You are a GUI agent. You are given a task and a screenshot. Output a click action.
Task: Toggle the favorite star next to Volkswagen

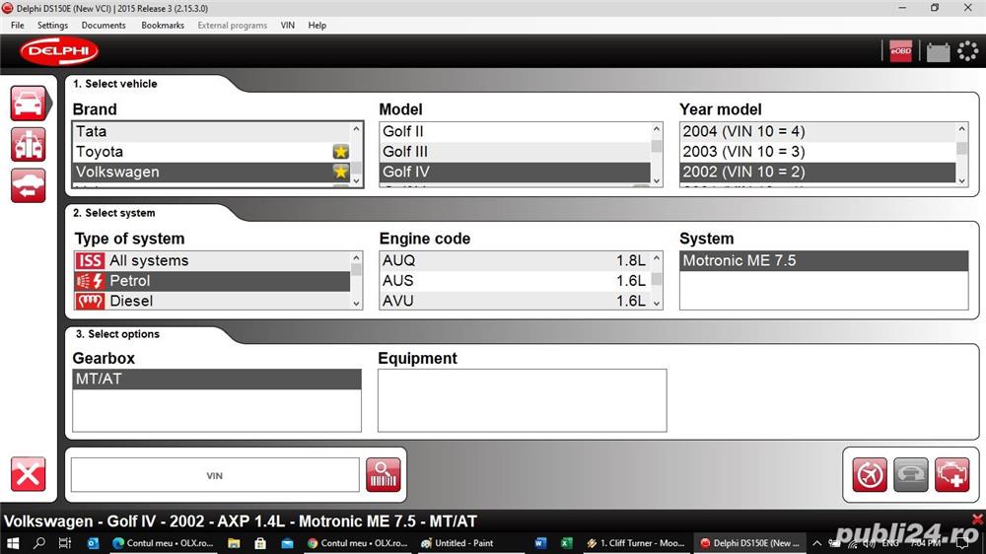340,172
